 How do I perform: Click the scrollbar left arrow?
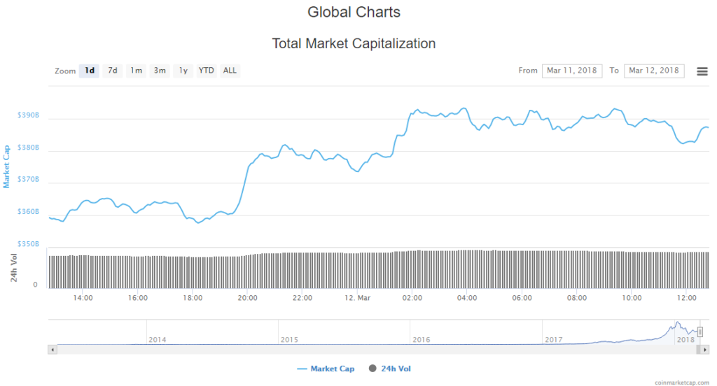point(51,348)
